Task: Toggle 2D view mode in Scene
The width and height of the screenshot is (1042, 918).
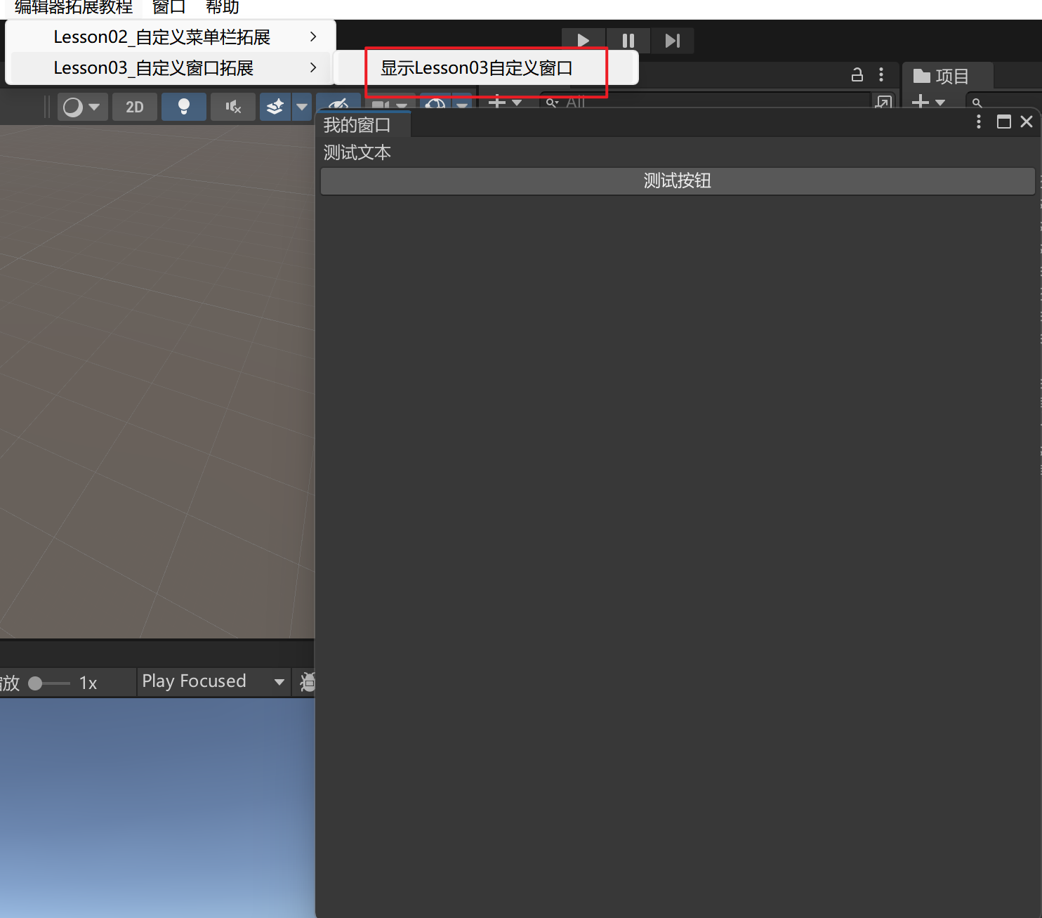Action: pyautogui.click(x=134, y=107)
